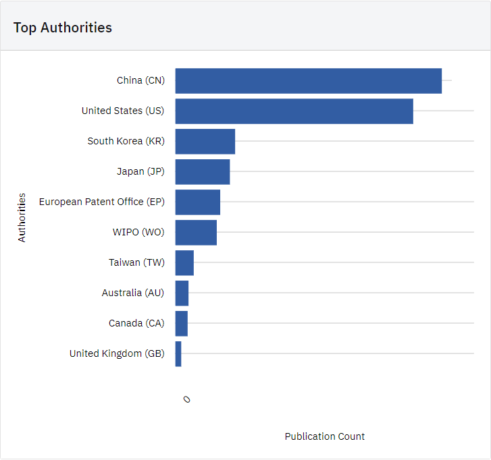Click the China (CN) bar
The image size is (491, 460).
click(x=308, y=81)
